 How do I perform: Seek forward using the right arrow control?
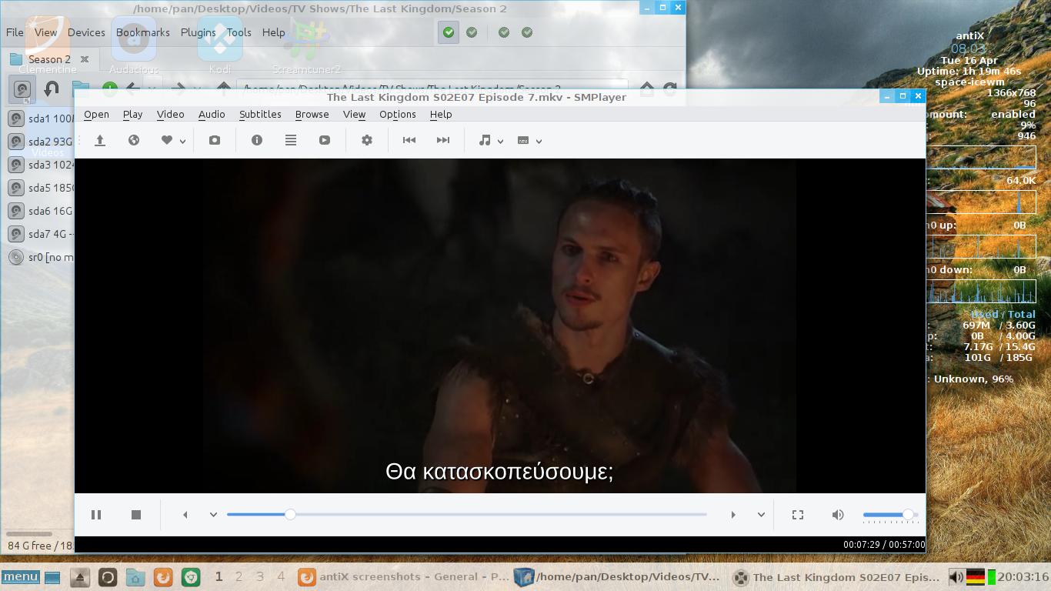[733, 515]
